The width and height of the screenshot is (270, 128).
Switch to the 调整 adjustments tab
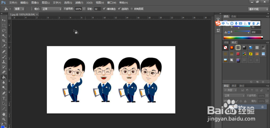226,42
